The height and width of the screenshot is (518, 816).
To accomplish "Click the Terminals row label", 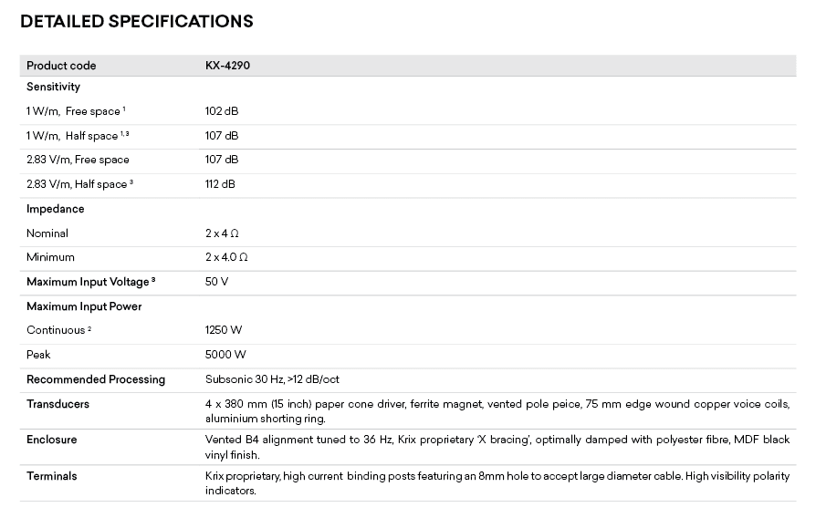I will click(x=51, y=476).
